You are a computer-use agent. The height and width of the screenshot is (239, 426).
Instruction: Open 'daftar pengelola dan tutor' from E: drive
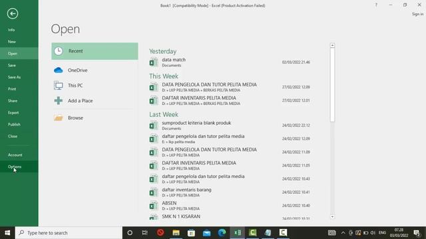click(x=230, y=139)
